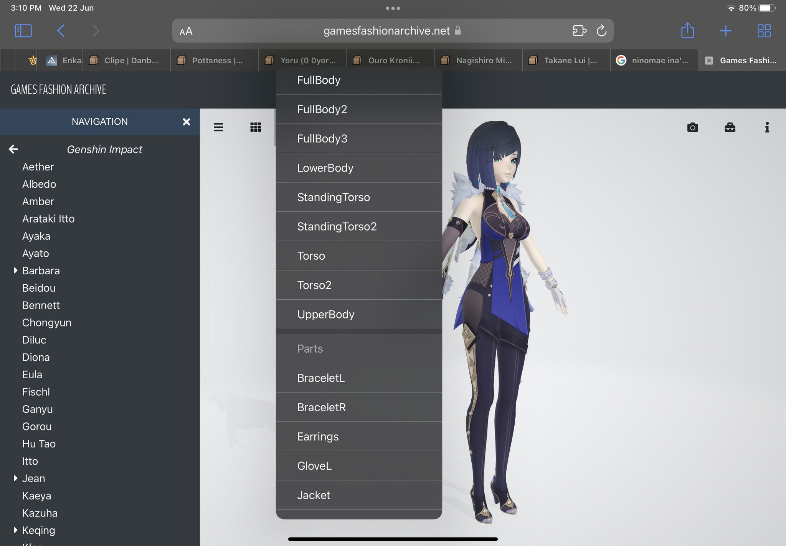Open the toolbox icon
This screenshot has height=546, width=786.
point(730,127)
